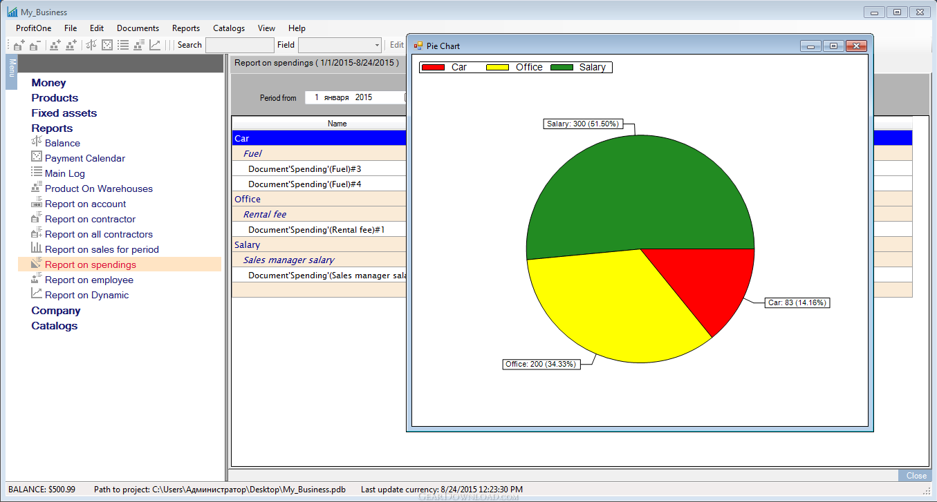Click the Close button at bottom right
Screen dimensions: 937x502
point(916,475)
